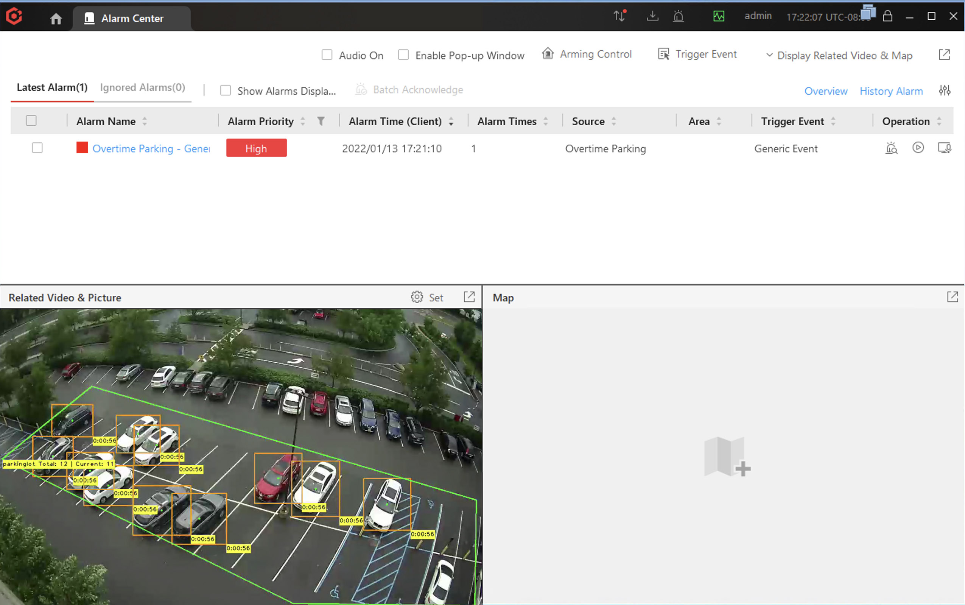This screenshot has height=605, width=965.
Task: Open alarm list settings sliders icon
Action: [945, 90]
